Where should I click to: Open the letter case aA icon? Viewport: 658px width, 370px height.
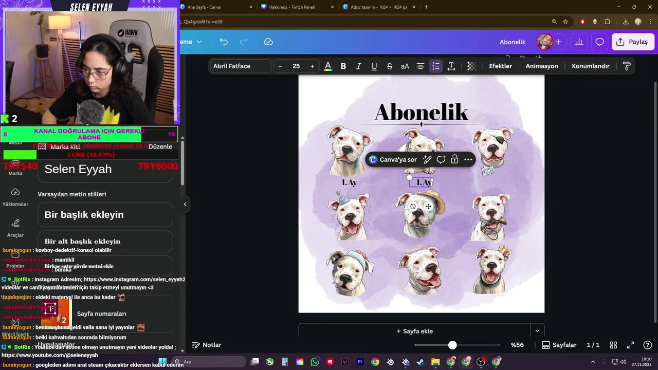405,66
